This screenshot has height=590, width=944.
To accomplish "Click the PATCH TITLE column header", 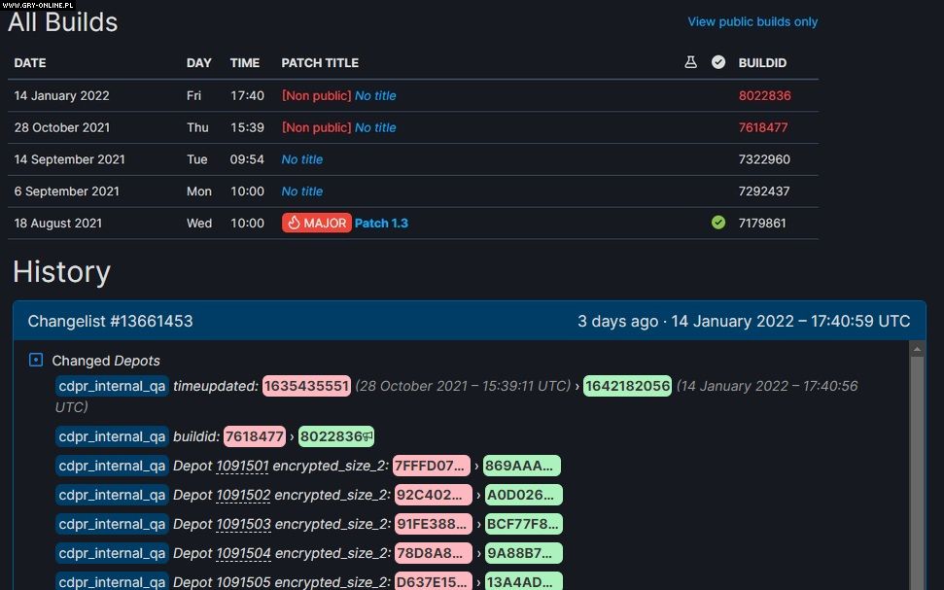I will tap(320, 62).
